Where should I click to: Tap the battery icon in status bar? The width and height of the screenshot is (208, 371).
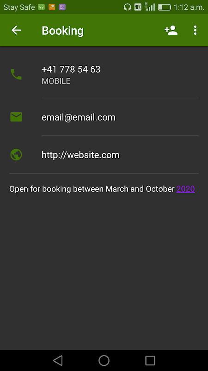point(165,7)
